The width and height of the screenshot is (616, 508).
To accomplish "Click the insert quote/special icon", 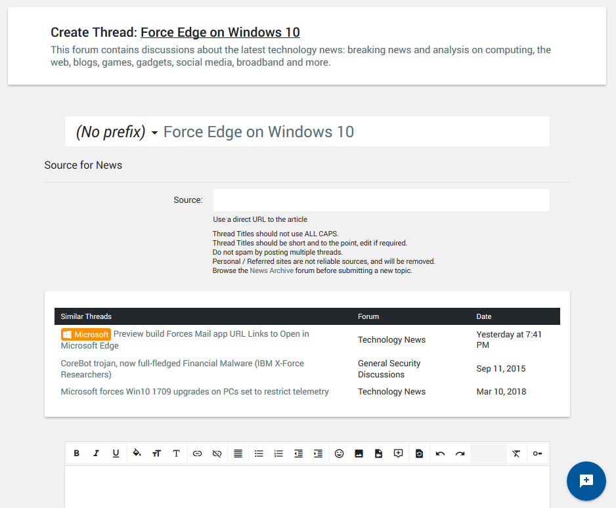I will click(x=399, y=454).
